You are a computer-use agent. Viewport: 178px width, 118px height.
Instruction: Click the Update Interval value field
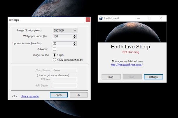coord(63,43)
